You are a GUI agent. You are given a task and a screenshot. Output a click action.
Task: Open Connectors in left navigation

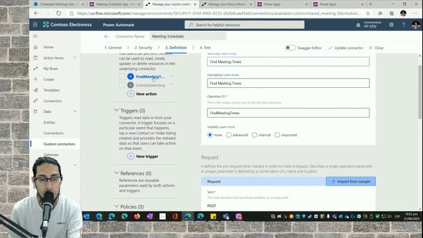53,101
